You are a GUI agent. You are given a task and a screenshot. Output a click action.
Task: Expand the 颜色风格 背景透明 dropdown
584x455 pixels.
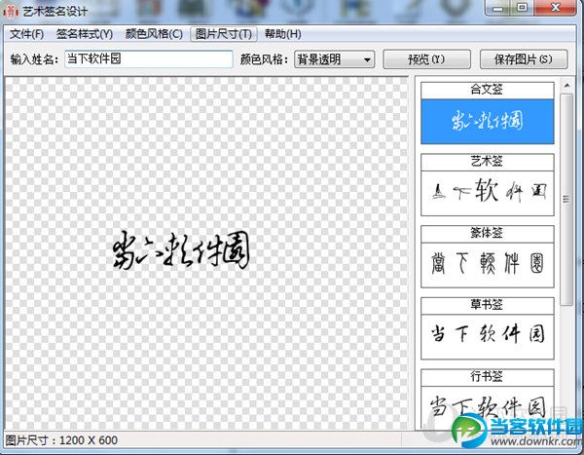334,59
